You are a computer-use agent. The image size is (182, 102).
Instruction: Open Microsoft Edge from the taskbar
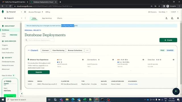pos(73,99)
